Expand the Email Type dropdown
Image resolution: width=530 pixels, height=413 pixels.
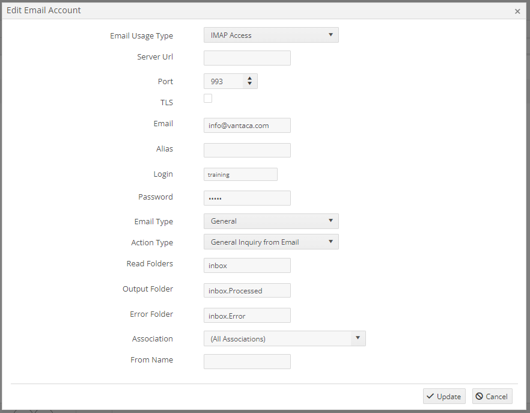(271, 221)
